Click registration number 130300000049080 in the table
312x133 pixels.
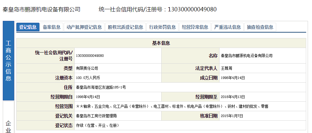pyautogui.click(x=90, y=56)
